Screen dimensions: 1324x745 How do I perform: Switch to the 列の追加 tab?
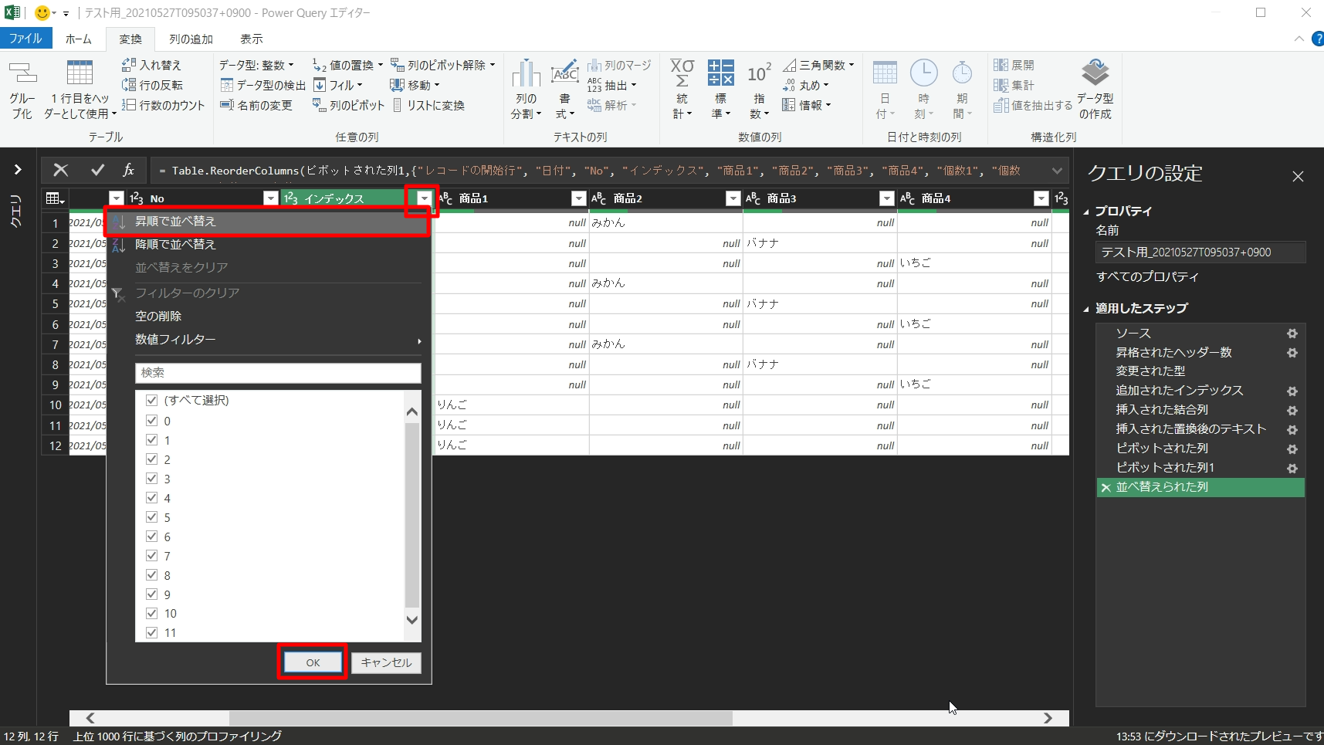click(x=191, y=39)
